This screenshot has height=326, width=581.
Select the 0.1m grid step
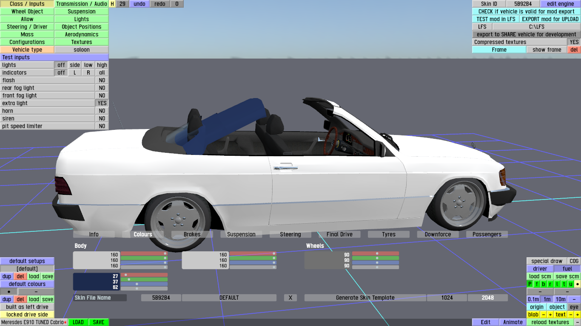coord(533,299)
